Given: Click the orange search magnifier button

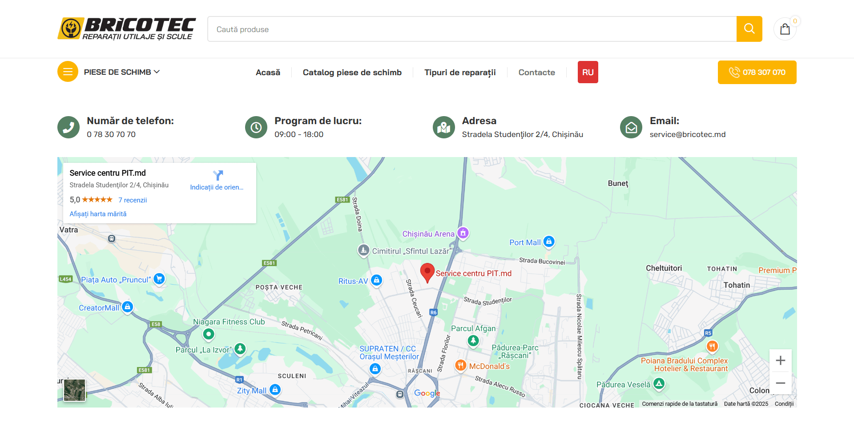Looking at the screenshot, I should click(749, 29).
